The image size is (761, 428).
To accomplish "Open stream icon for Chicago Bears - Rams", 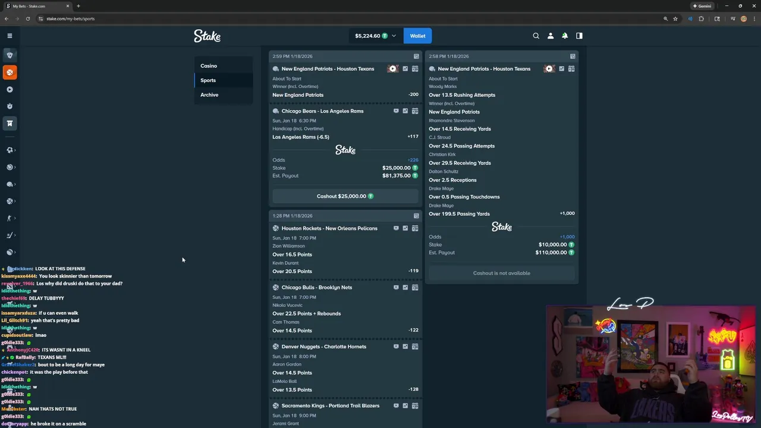I will 396,111.
